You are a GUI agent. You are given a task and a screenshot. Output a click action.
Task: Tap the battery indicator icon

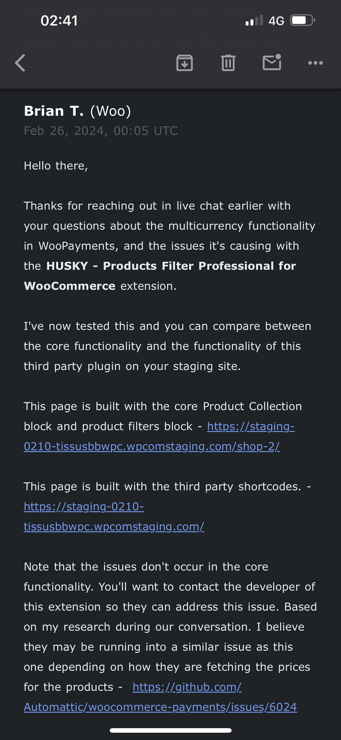coord(303,21)
